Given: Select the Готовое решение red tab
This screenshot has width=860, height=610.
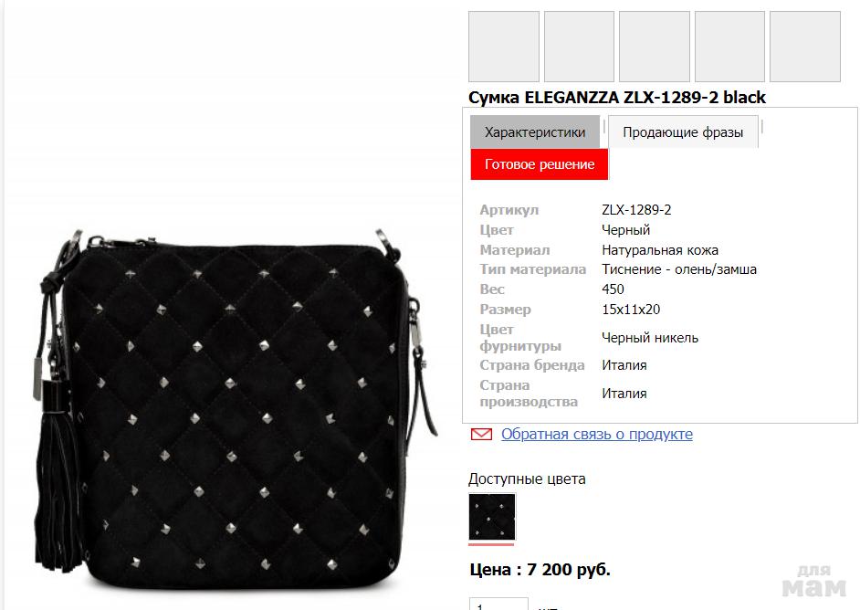Looking at the screenshot, I should (x=540, y=164).
